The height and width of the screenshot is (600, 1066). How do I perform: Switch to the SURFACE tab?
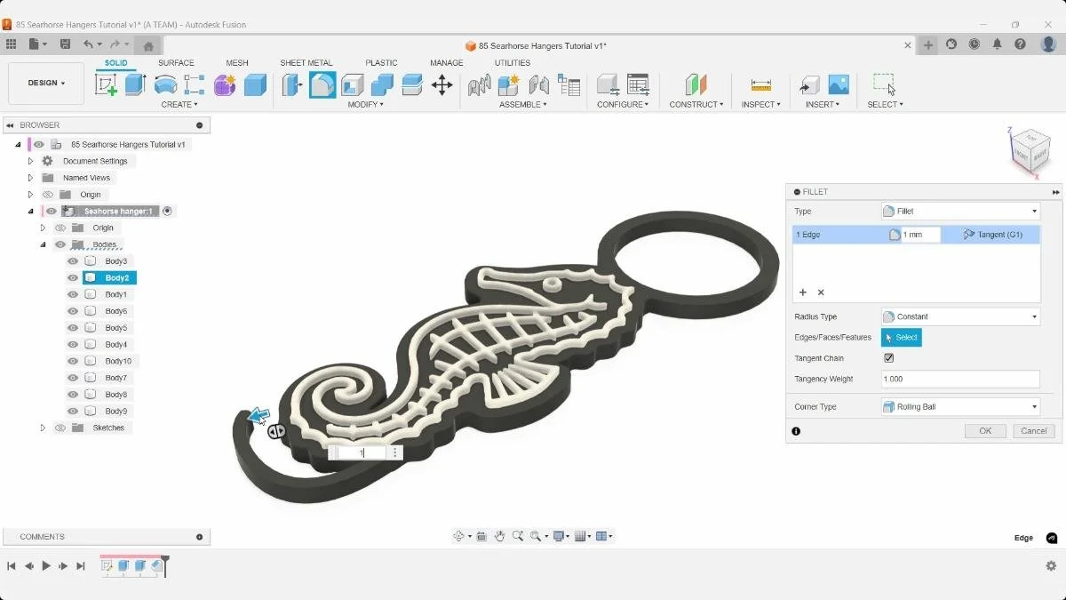click(x=176, y=63)
